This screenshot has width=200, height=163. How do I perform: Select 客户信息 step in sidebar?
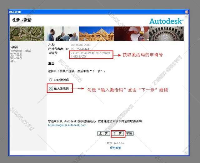(16, 54)
